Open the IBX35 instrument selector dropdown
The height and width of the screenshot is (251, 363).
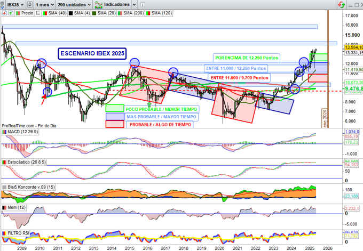click(15, 4)
